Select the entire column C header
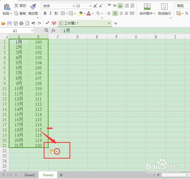The height and width of the screenshot is (179, 190). (58, 37)
